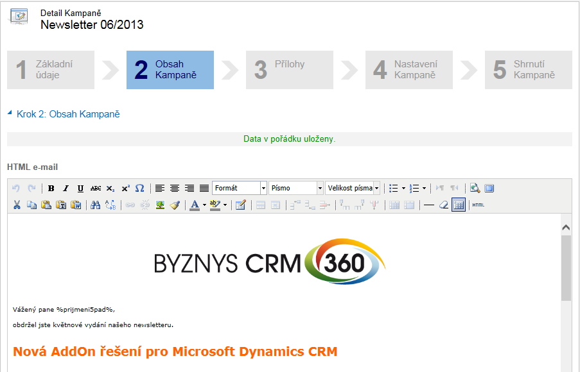Apply highlight background color icon

click(x=215, y=205)
